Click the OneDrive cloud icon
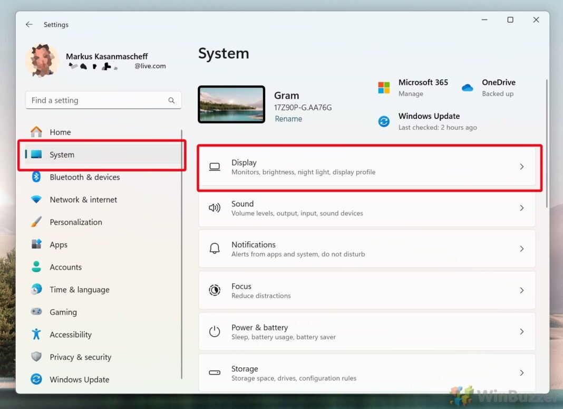The height and width of the screenshot is (409, 563). pyautogui.click(x=467, y=87)
